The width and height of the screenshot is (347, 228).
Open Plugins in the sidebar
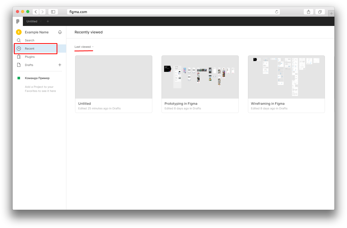pyautogui.click(x=39, y=57)
